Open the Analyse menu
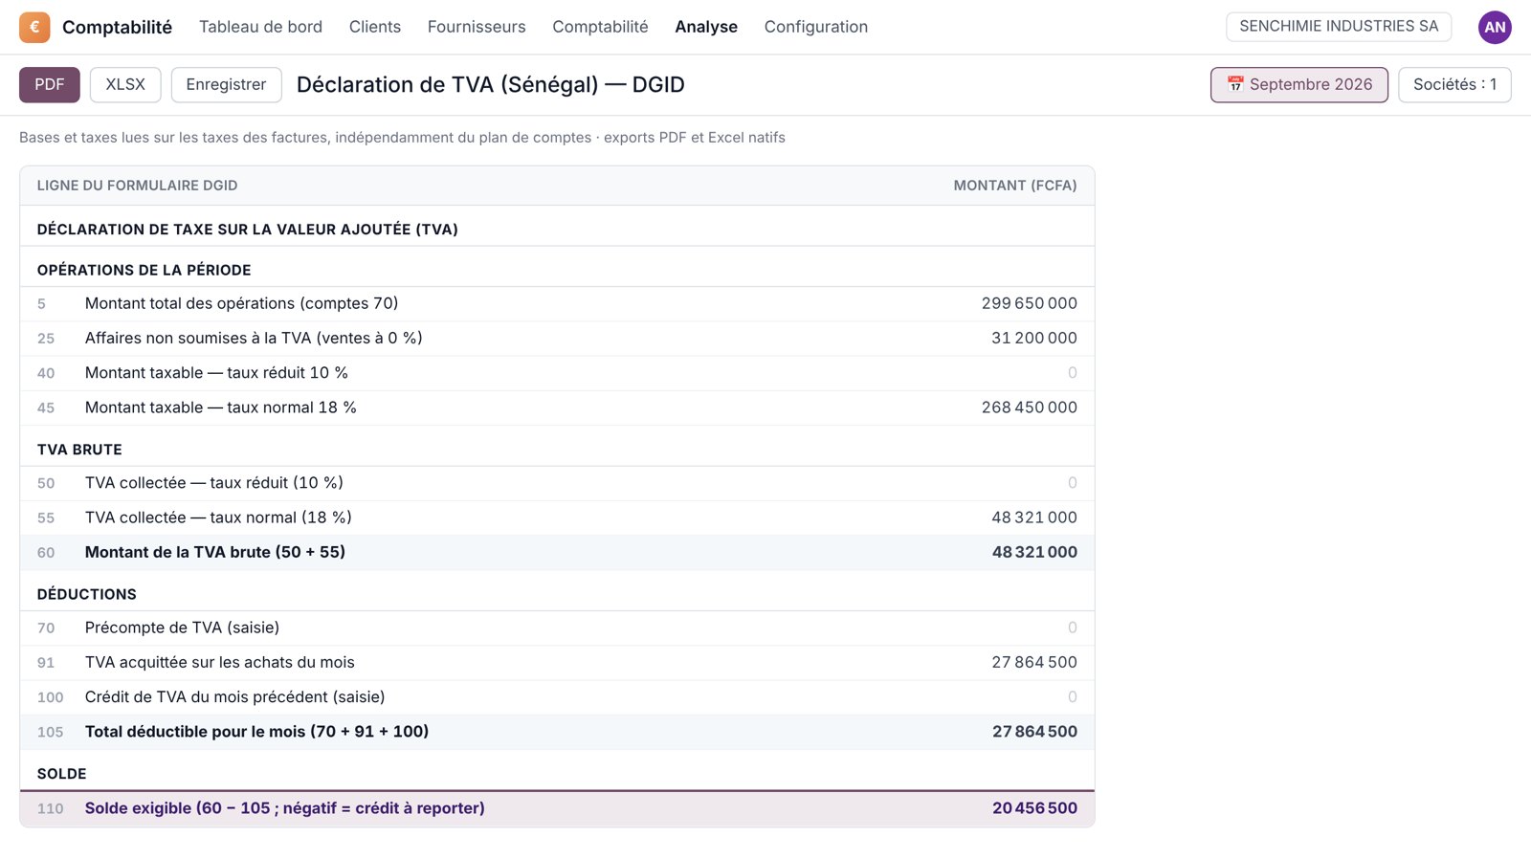The width and height of the screenshot is (1531, 859). coord(706,27)
